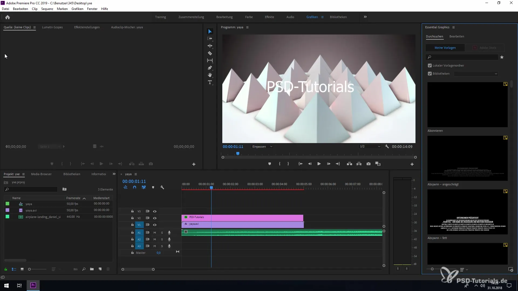Select the Hand tool
The image size is (518, 291).
(x=210, y=75)
